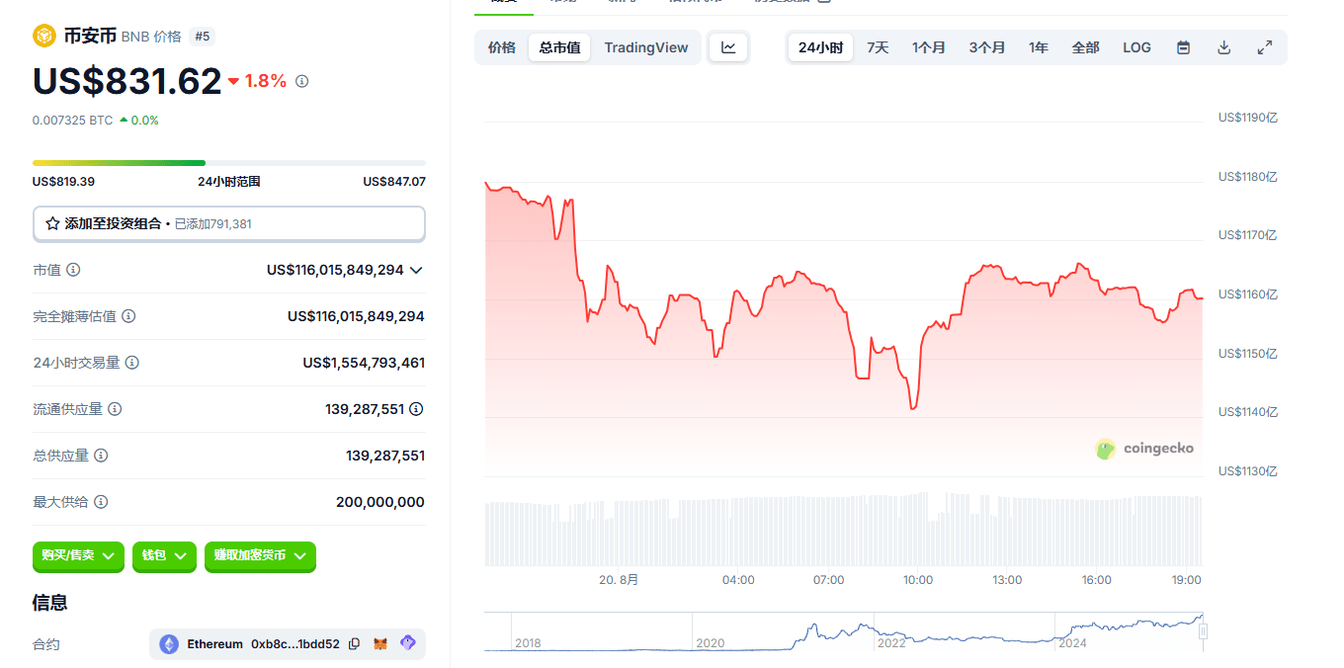Click the 2020 marker in the navigator timeline
Viewport: 1344px width, 668px height.
coord(711,643)
